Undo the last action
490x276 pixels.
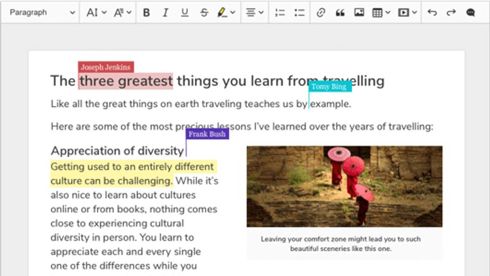tap(432, 12)
